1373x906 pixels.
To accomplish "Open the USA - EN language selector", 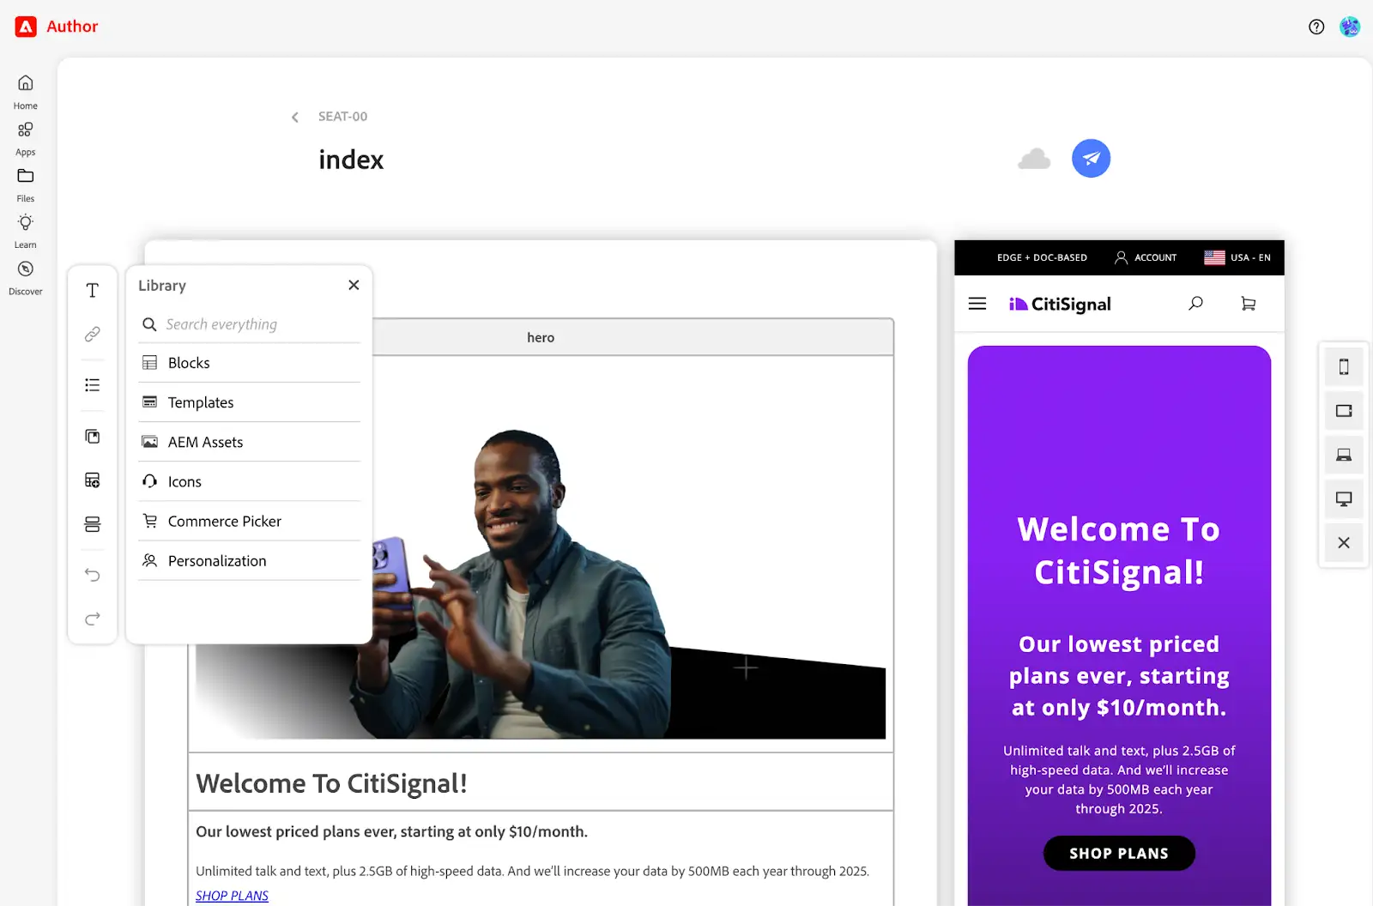I will point(1237,257).
